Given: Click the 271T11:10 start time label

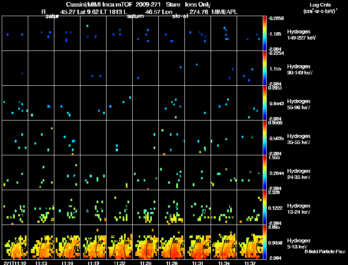Looking at the screenshot, I should coord(15,263).
